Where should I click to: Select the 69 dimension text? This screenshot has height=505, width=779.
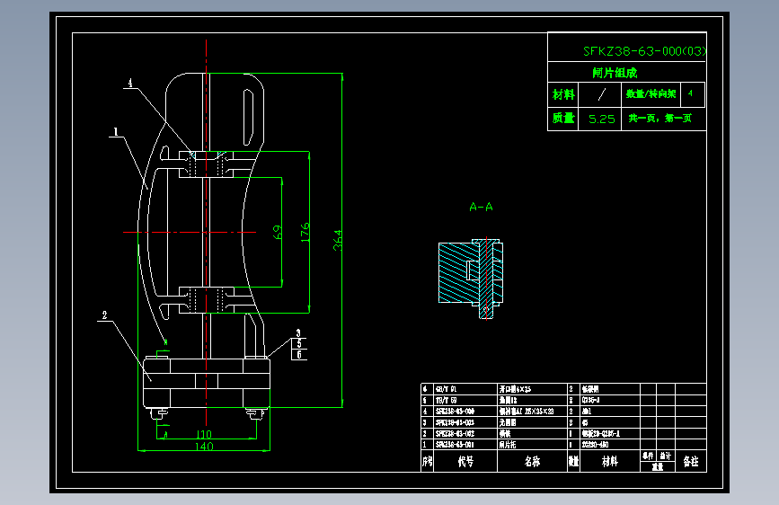278,232
